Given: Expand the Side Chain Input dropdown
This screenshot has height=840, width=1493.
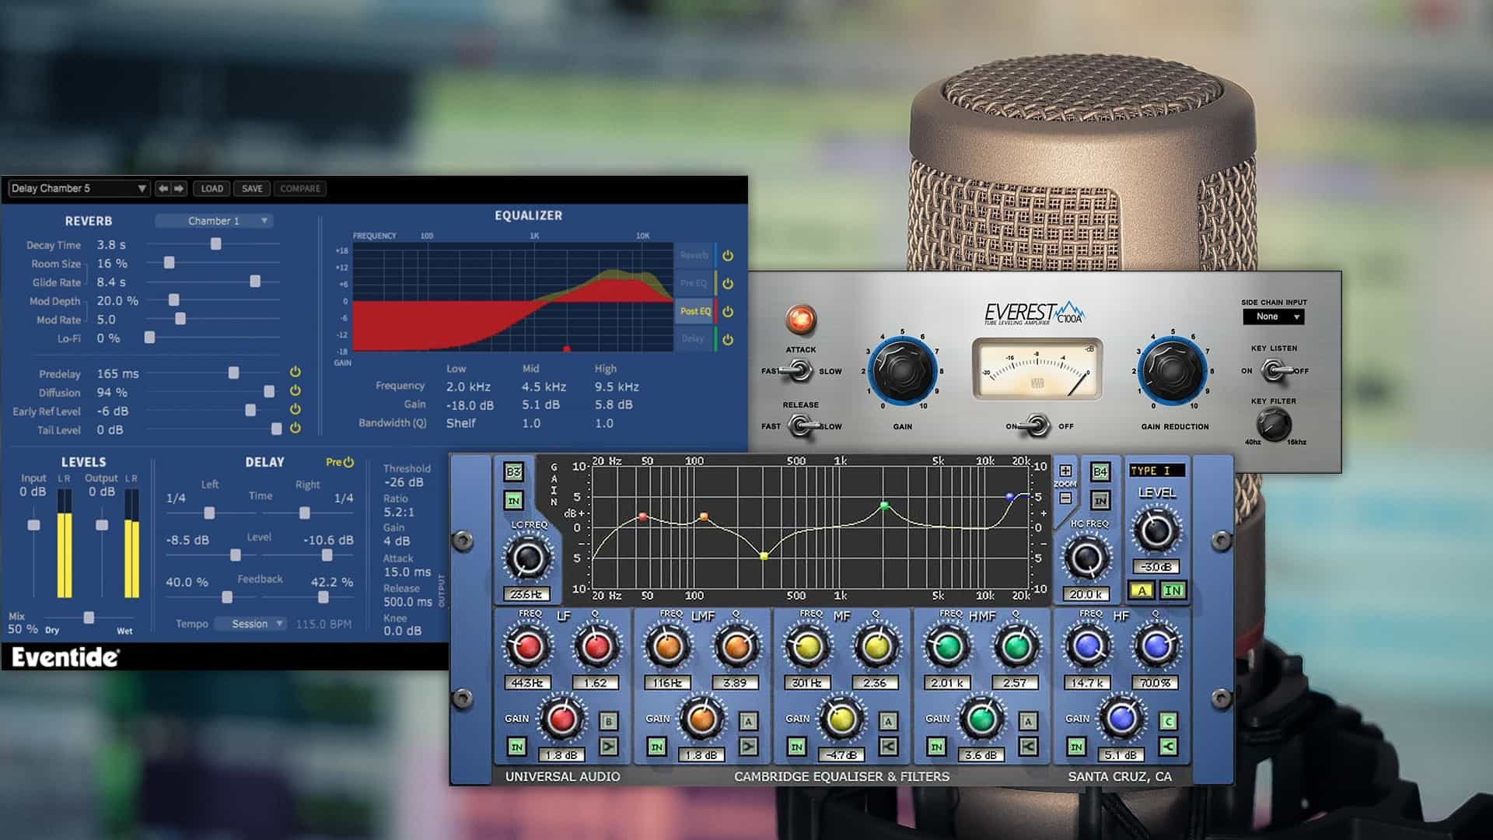Looking at the screenshot, I should click(1273, 317).
